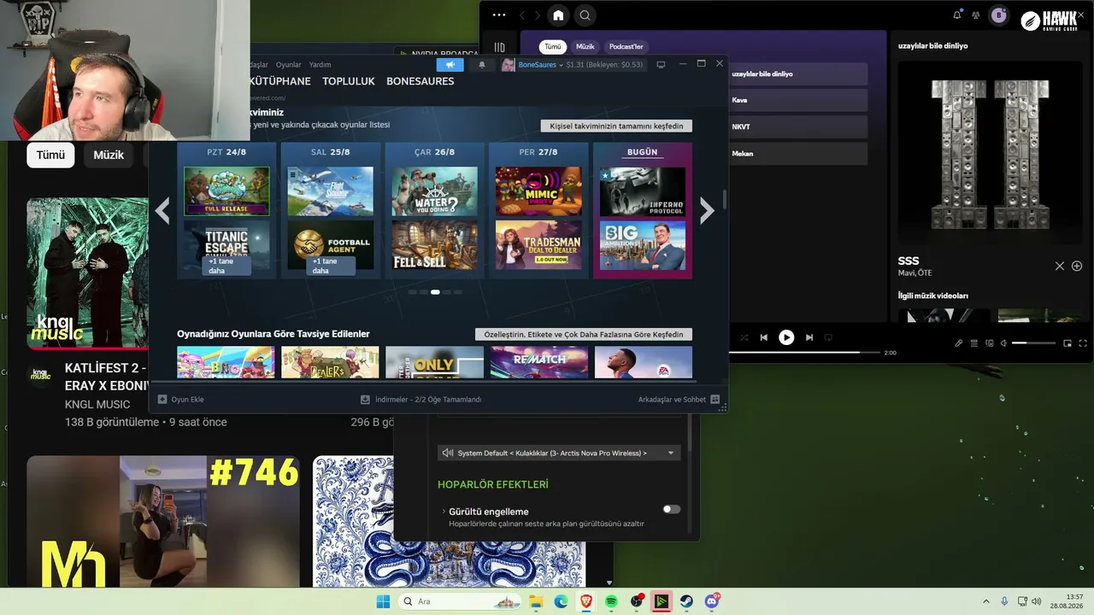Open Spotify profile avatar B
Viewport: 1094px width, 615px height.
998,15
